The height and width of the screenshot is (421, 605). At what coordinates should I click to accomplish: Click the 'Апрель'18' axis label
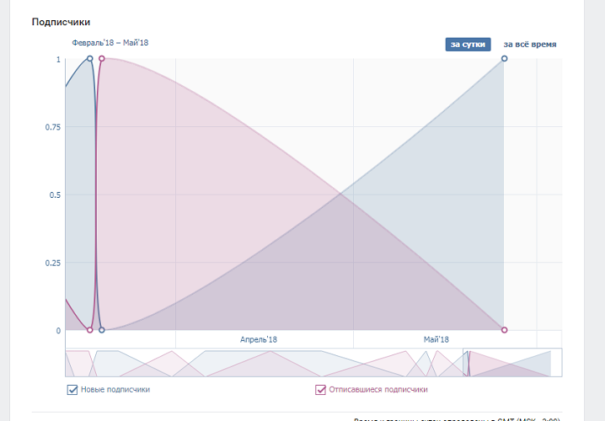[259, 339]
